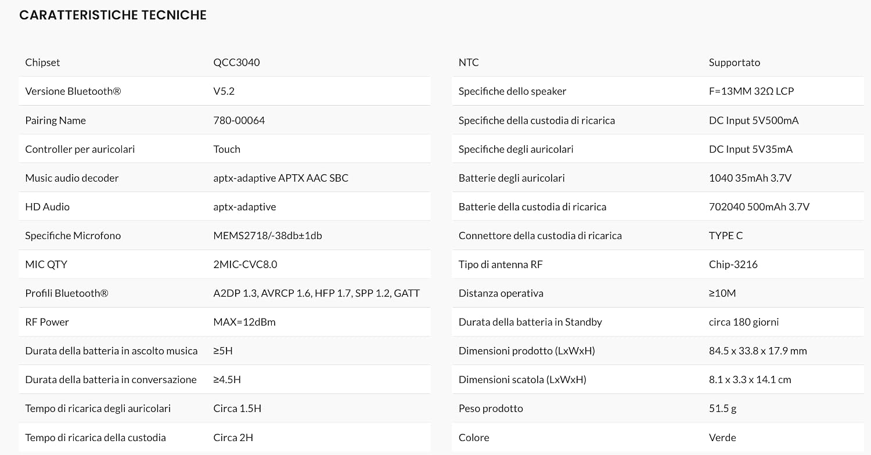871x455 pixels.
Task: Click the Specifiche Microfono label
Action: (x=73, y=236)
